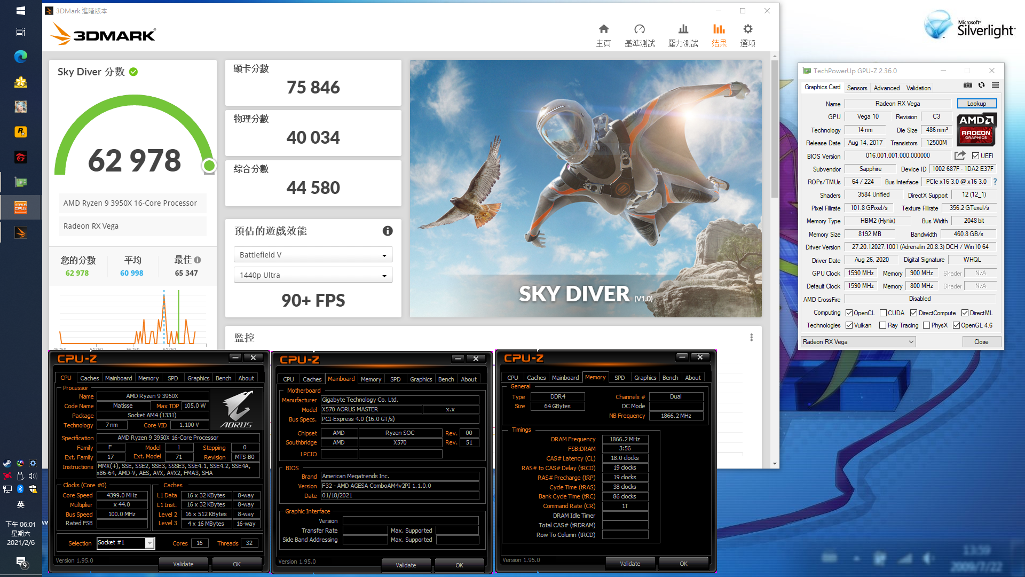Open Caches tab in first CPU-Z window
Screen dimensions: 1025x577
tap(89, 378)
